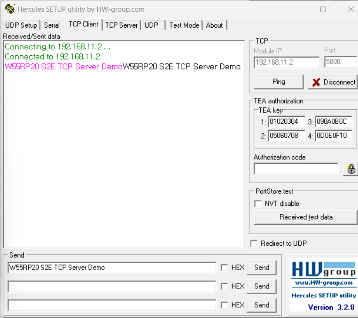The width and height of the screenshot is (358, 318).
Task: Click the Received test data button
Action: 305,217
